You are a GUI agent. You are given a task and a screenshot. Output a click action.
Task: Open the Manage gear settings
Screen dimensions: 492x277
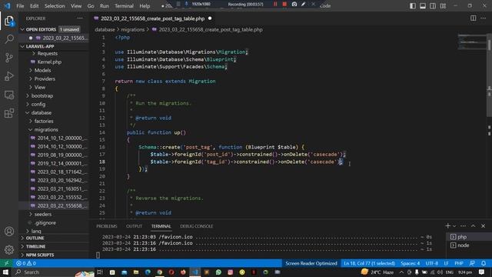[9, 249]
